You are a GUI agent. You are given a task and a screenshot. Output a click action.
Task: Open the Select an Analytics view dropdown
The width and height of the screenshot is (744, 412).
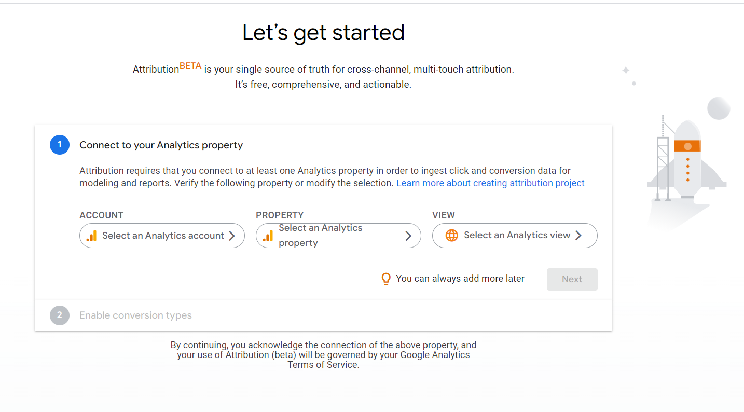(515, 236)
